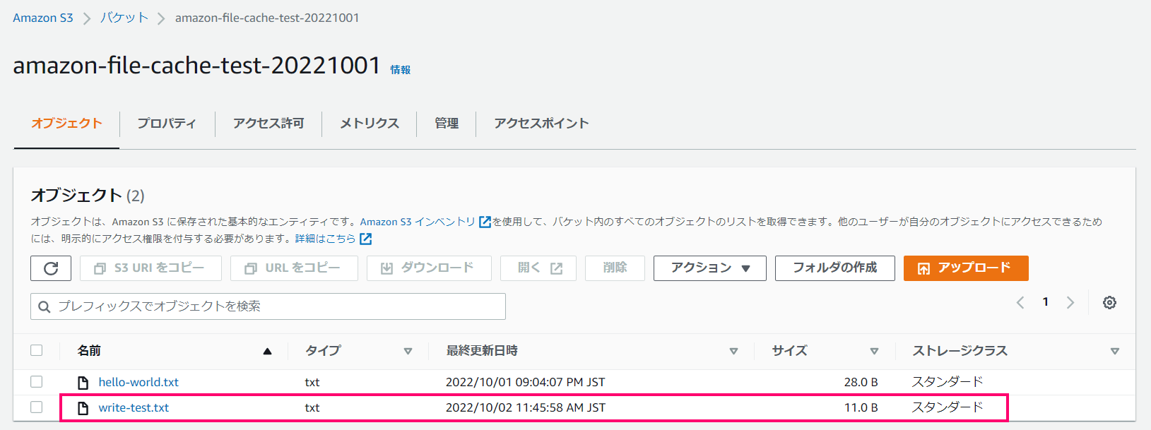Image resolution: width=1151 pixels, height=430 pixels.
Task: Switch to the アクセスポイント tab
Action: coord(541,124)
